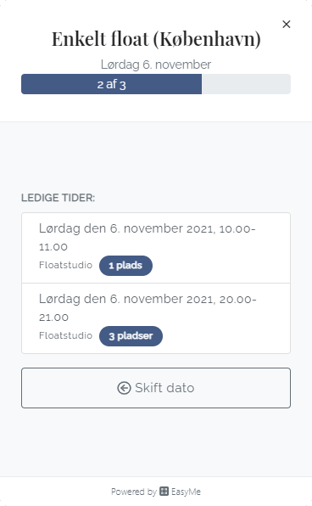Image resolution: width=312 pixels, height=506 pixels.
Task: Click the EasyMe logo icon in footer
Action: pos(164,492)
